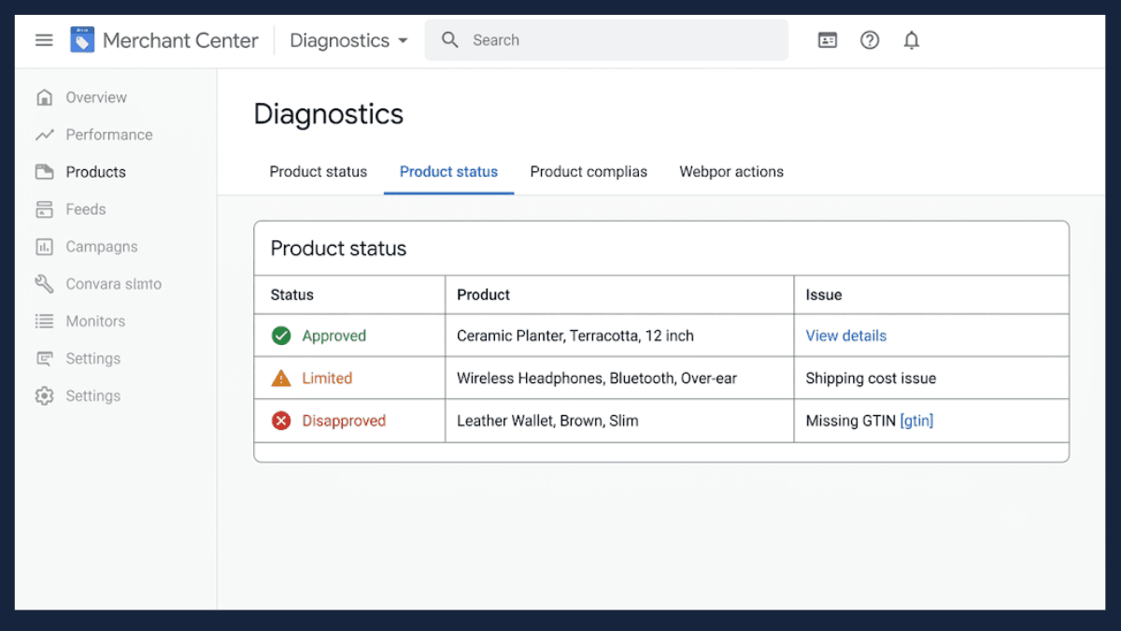Open the account card icon
Image resolution: width=1121 pixels, height=631 pixels.
coord(828,40)
